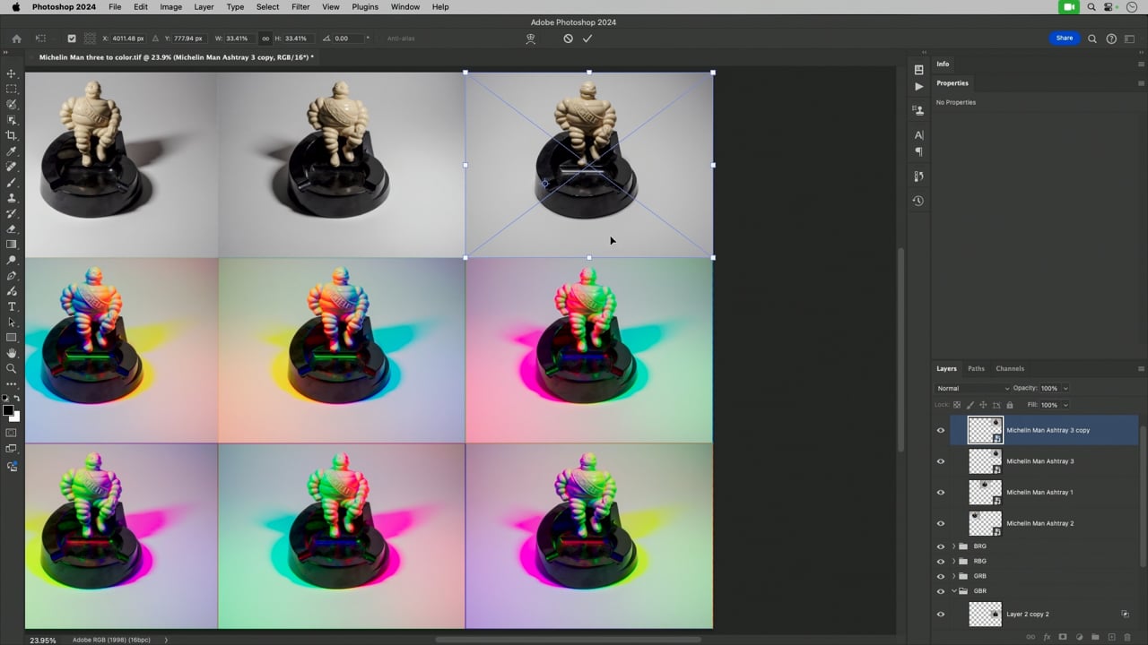1148x645 pixels.
Task: Open the Plugins menu
Action: click(365, 7)
